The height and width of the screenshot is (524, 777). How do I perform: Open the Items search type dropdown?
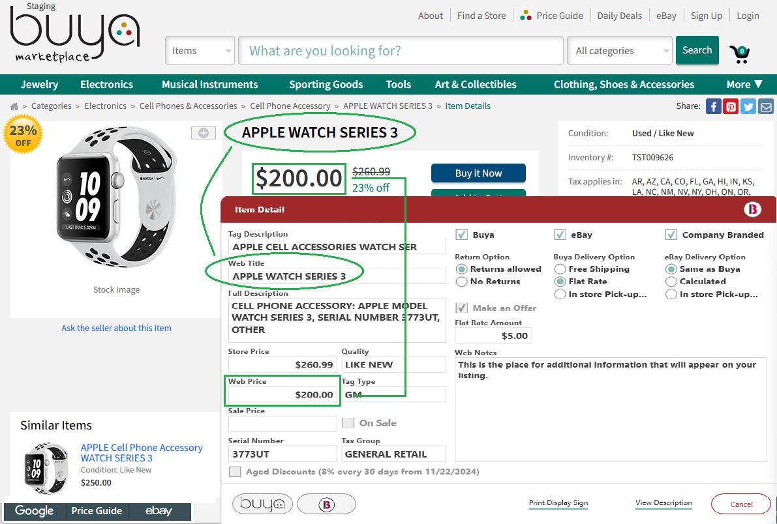point(200,51)
